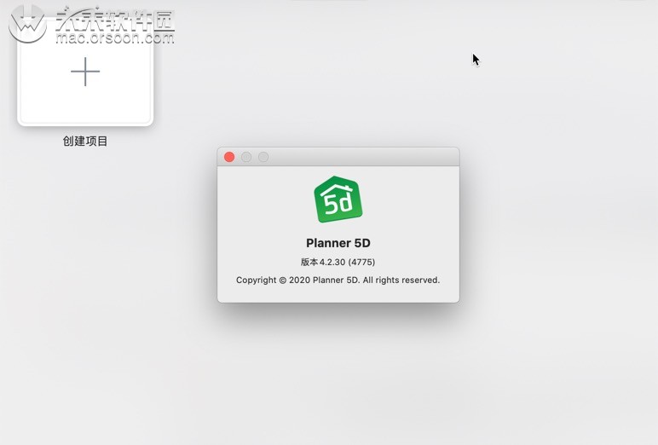Viewport: 658px width, 445px height.
Task: Click the plus icon to create project
Action: 85,72
